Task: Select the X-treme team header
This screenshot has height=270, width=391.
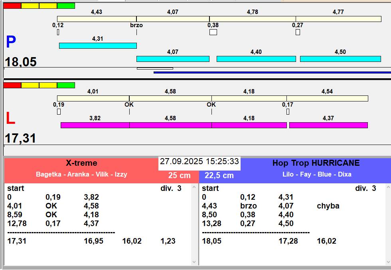Action: [81, 163]
